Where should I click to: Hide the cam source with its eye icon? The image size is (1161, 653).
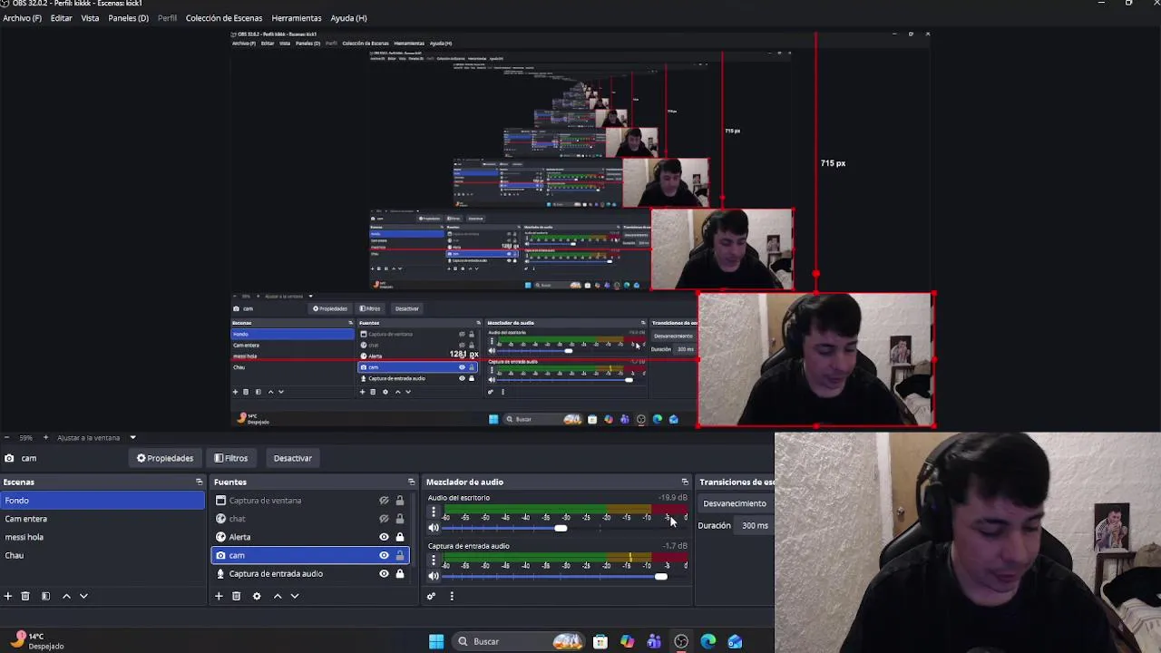pos(384,555)
